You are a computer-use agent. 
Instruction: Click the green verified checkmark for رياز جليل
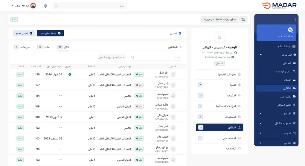coord(70,74)
